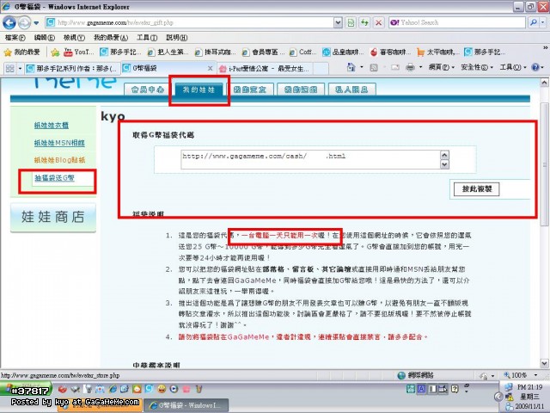Image resolution: width=550 pixels, height=413 pixels.
Task: Open the 會員專區 favorites bar link
Action: (x=262, y=52)
